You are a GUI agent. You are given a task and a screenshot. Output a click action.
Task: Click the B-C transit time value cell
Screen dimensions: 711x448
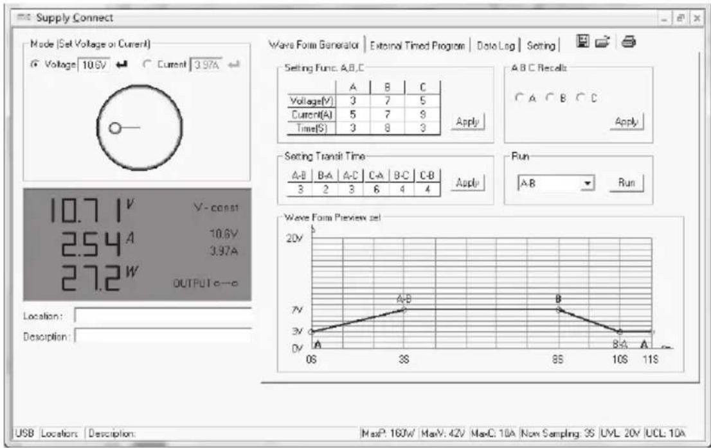pos(402,189)
